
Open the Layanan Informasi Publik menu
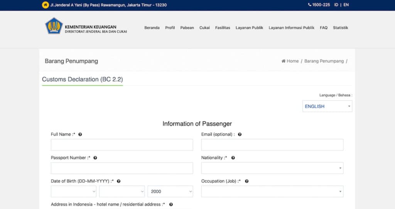point(292,28)
